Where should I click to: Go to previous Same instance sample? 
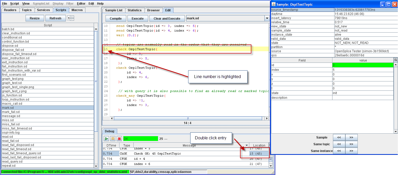(339, 151)
